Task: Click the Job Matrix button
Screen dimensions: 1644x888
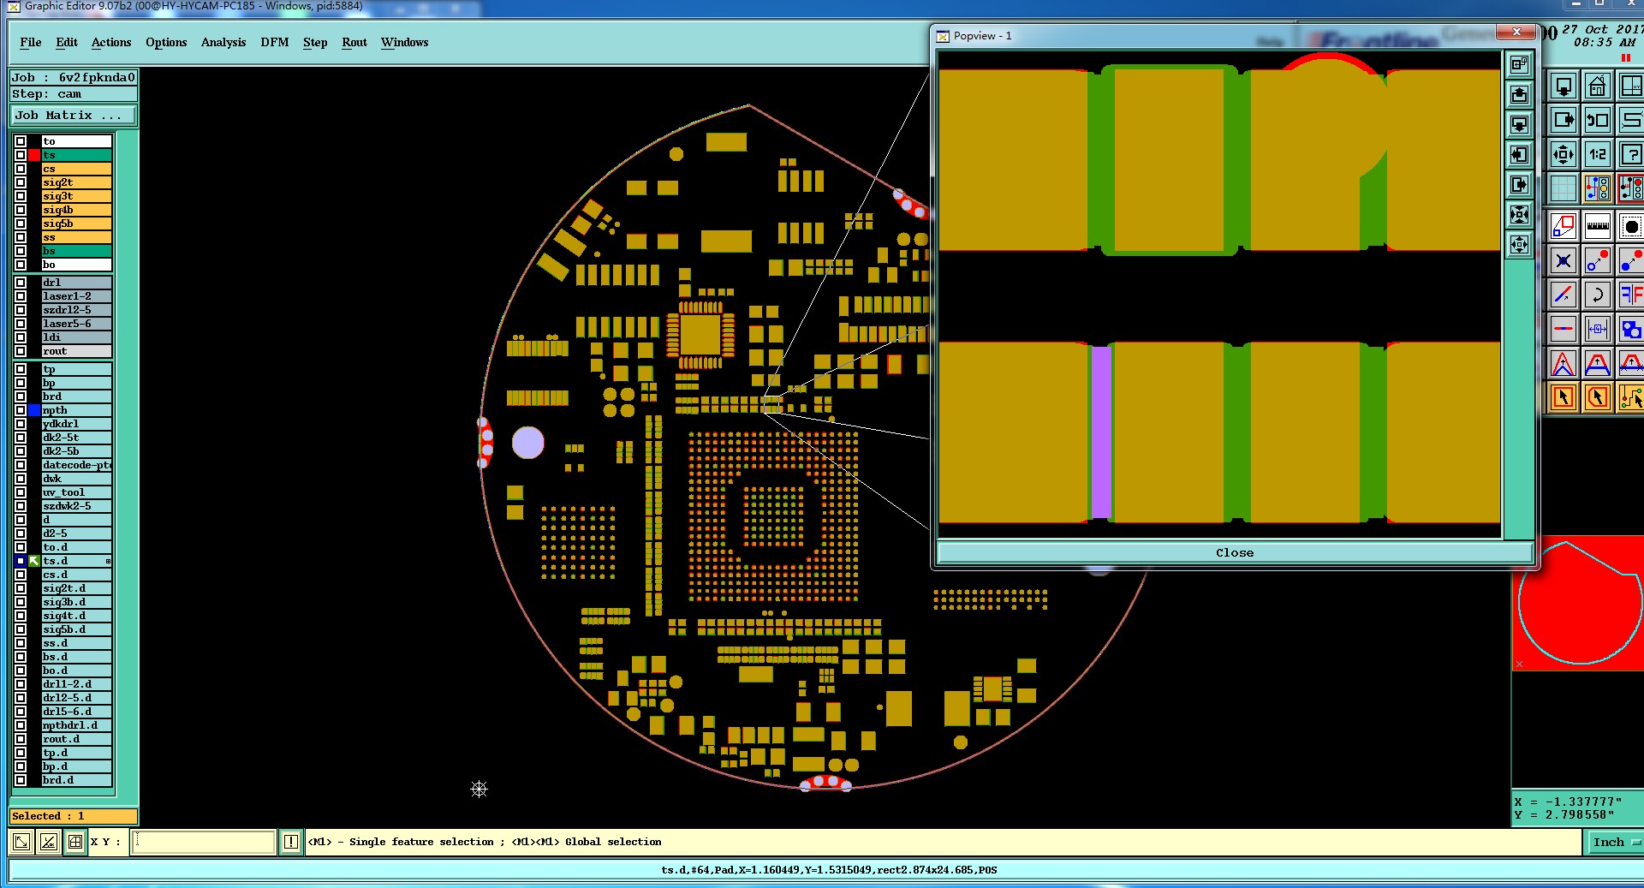Action: [x=73, y=116]
